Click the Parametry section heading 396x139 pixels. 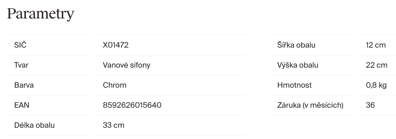click(41, 14)
